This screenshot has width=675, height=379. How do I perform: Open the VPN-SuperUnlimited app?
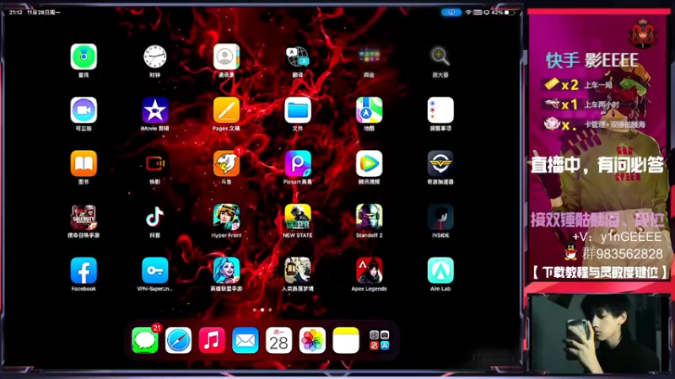(155, 270)
